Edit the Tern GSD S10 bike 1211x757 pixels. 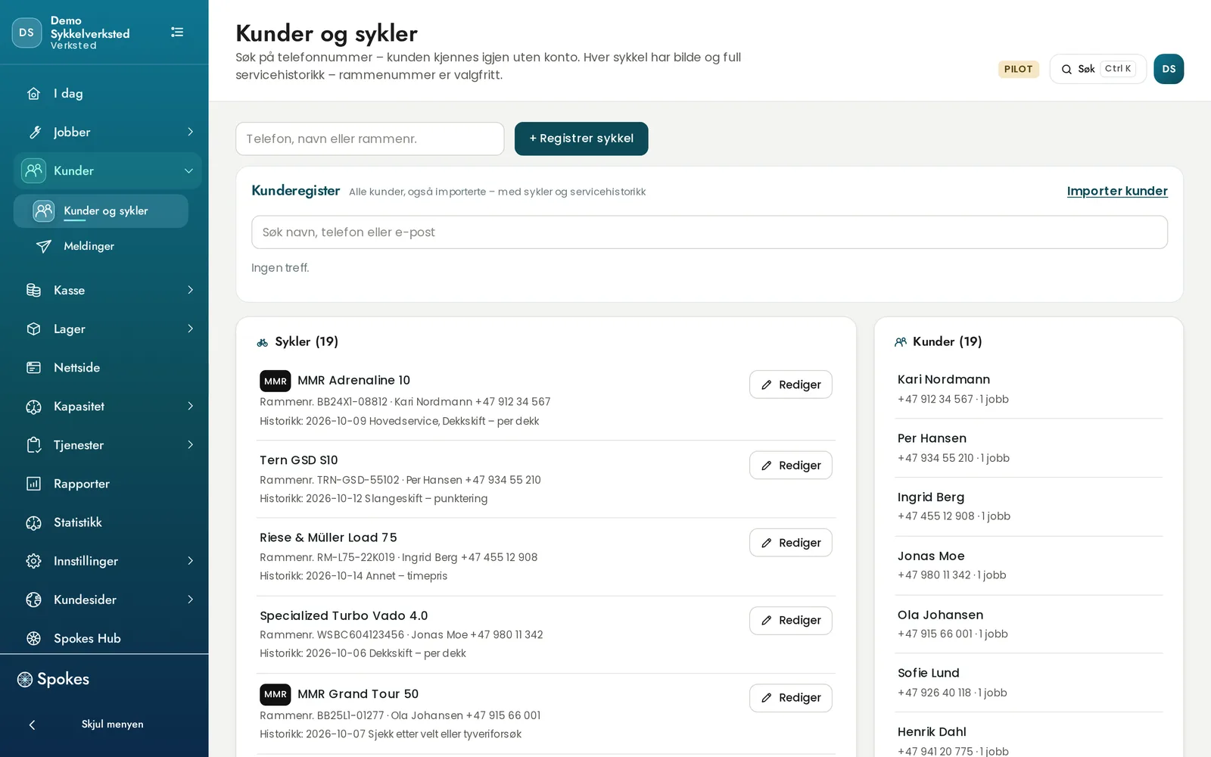click(791, 466)
